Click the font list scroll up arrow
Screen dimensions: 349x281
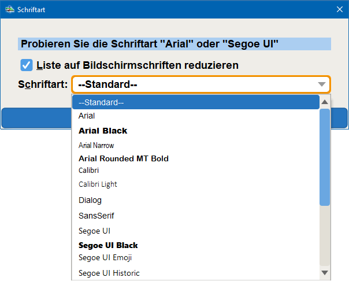click(x=325, y=102)
